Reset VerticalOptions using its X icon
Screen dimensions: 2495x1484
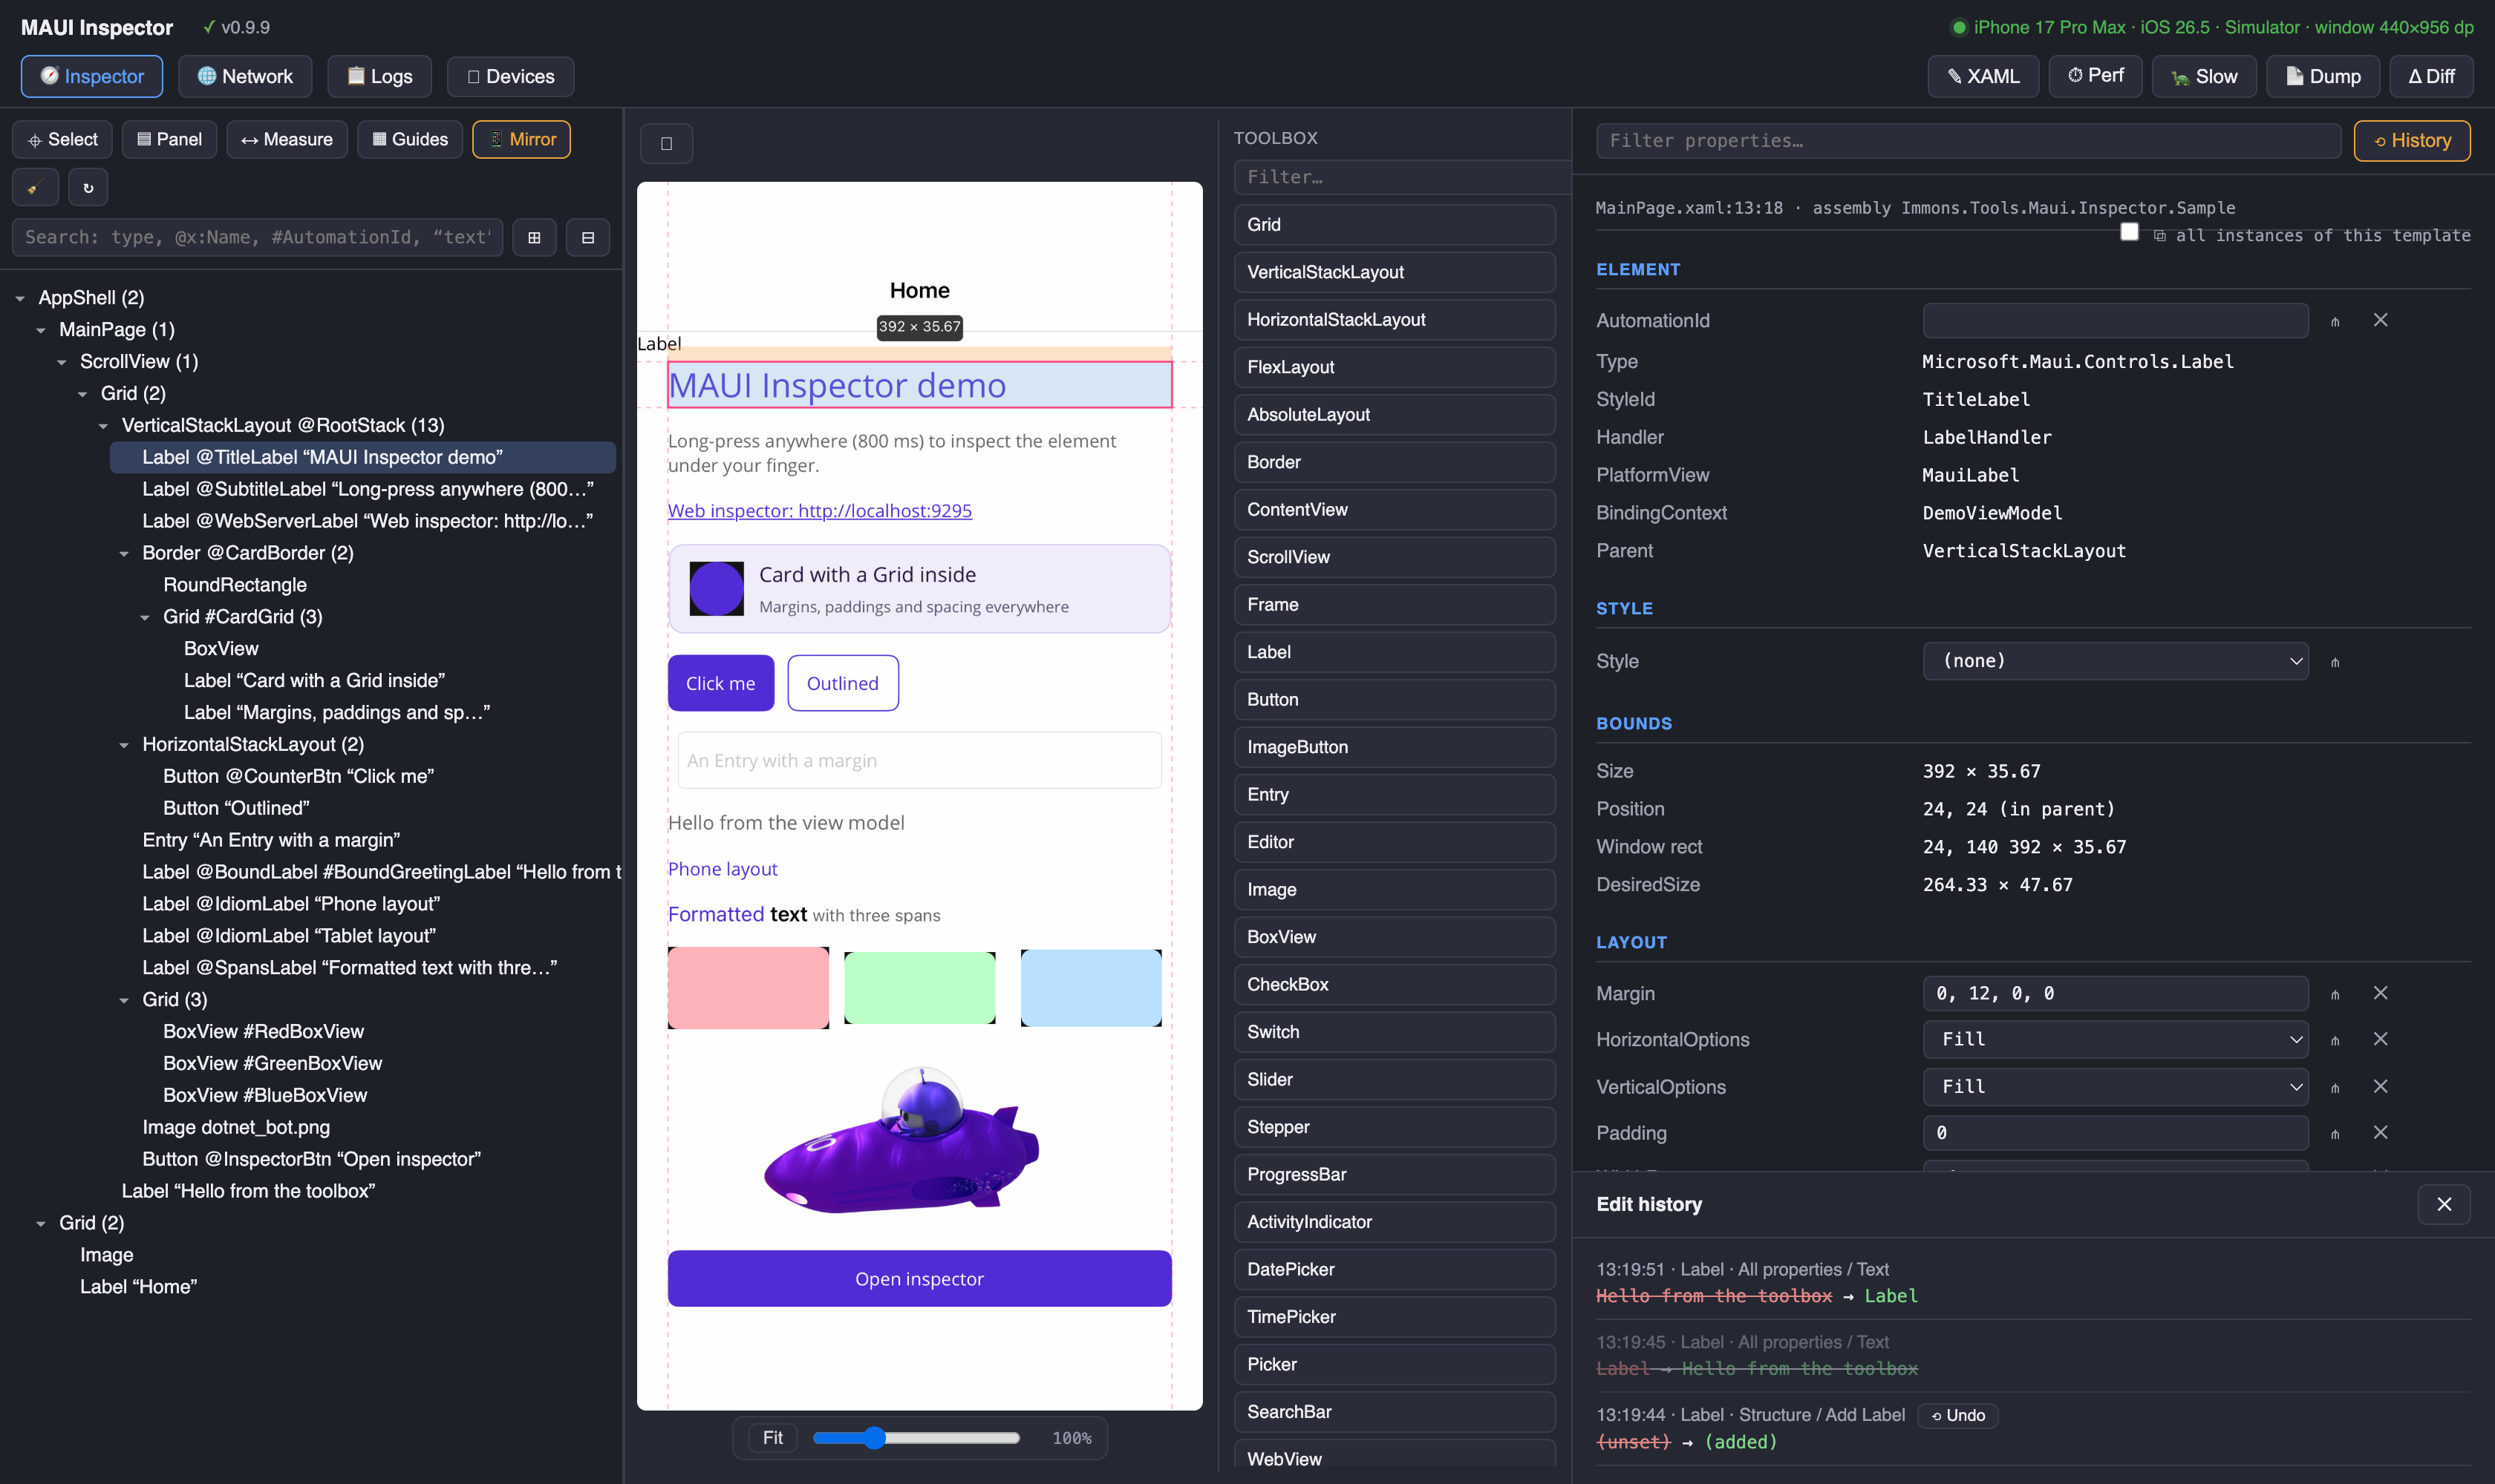pyautogui.click(x=2381, y=1086)
